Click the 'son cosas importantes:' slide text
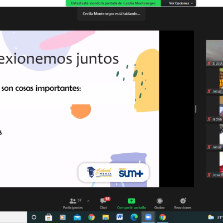This screenshot has width=223, height=223. click(41, 88)
